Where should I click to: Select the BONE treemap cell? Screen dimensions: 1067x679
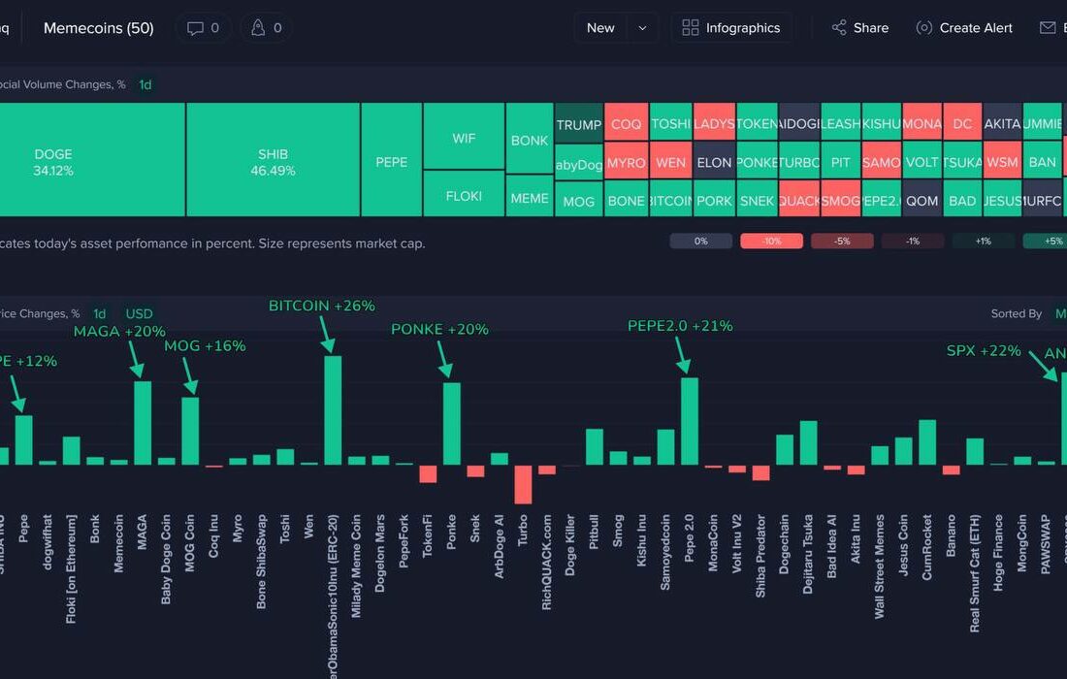coord(626,199)
